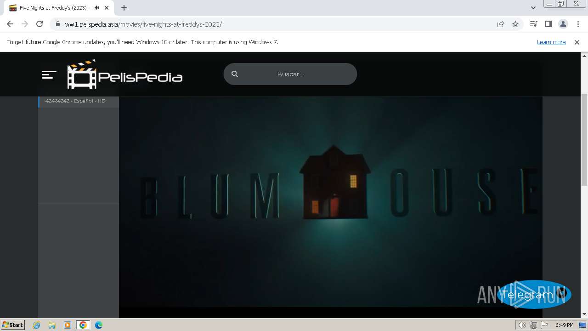The image size is (588, 331).
Task: Click the system tray volume icon
Action: (x=522, y=325)
